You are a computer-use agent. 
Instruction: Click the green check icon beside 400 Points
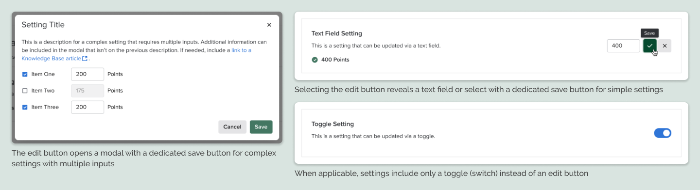[x=315, y=60]
